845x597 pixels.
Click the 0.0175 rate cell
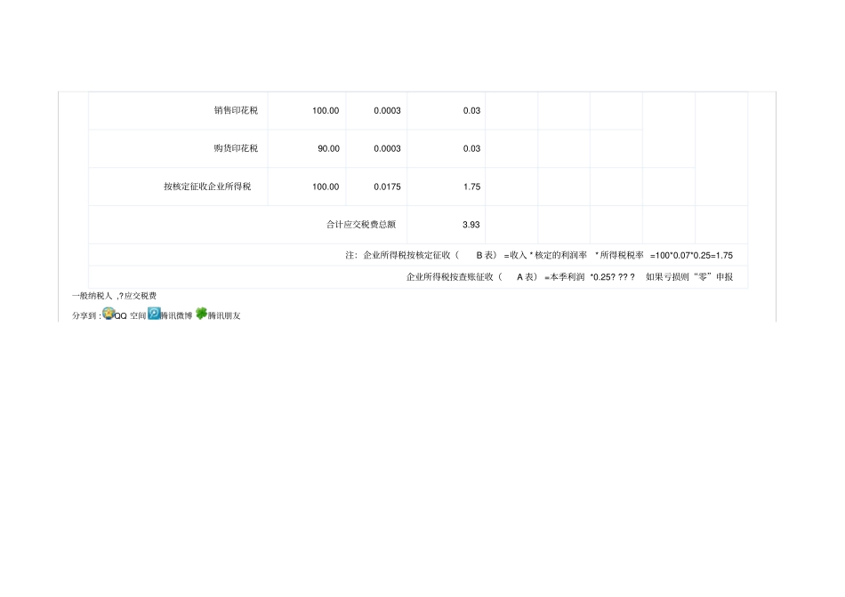(x=388, y=187)
